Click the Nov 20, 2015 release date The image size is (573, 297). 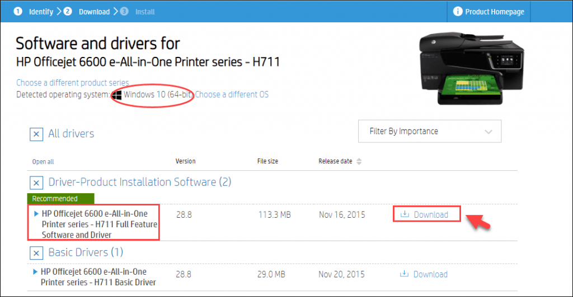(x=341, y=274)
